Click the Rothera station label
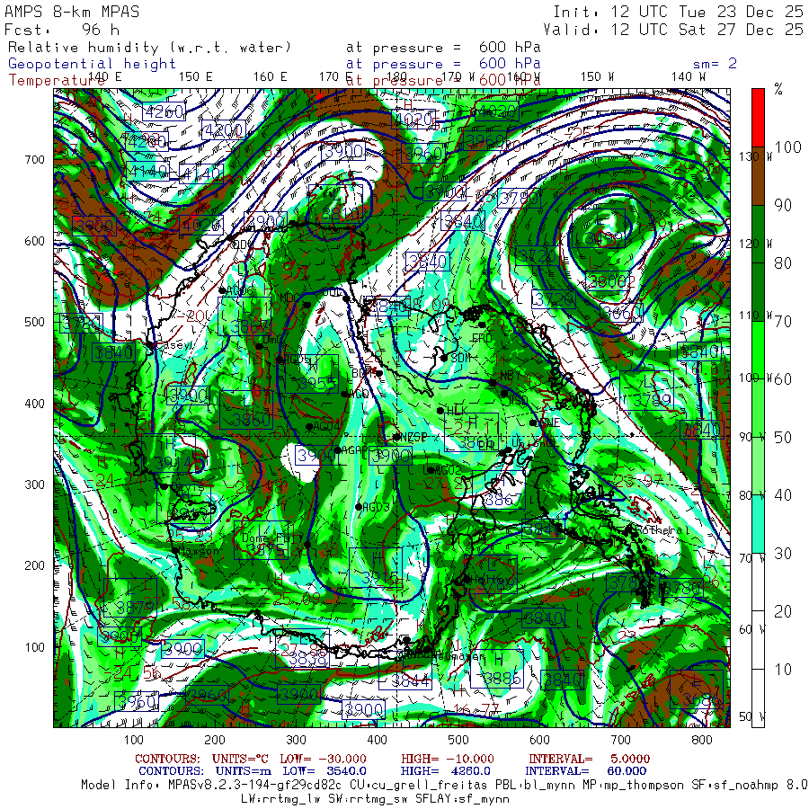809x809 pixels. pos(662,530)
